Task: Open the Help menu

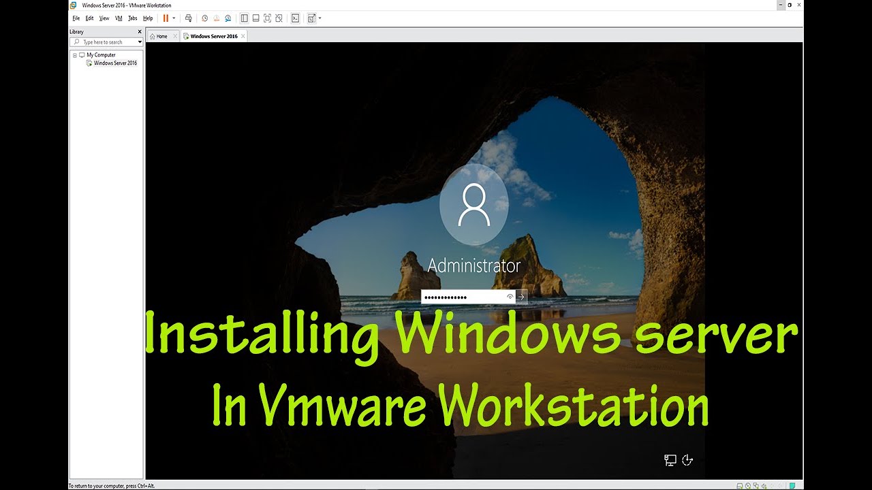Action: (x=148, y=18)
